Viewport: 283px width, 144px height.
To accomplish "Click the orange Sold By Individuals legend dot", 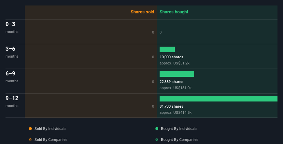I will point(30,129).
